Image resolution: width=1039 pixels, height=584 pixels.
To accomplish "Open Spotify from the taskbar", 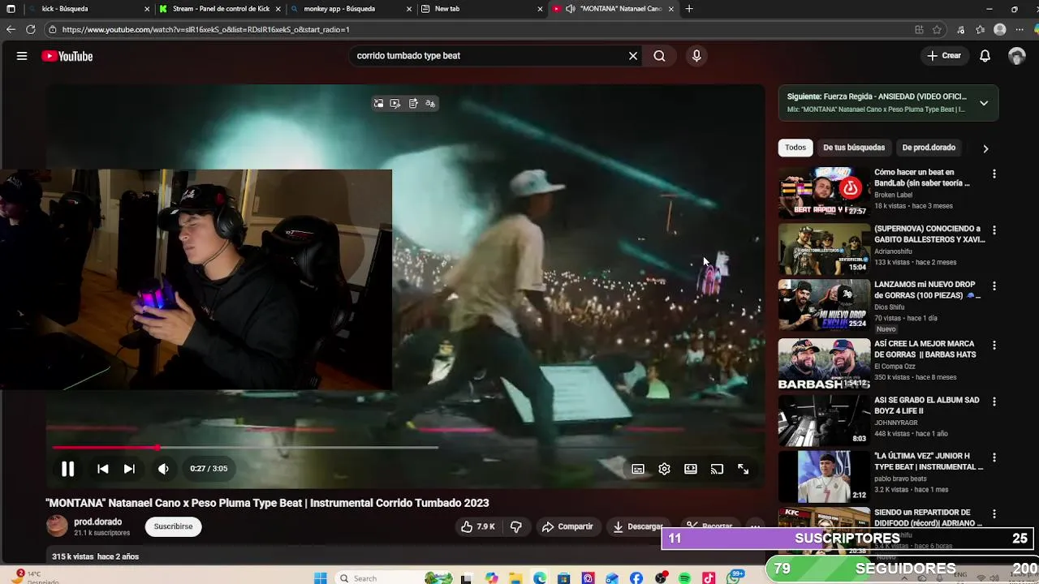I will coord(684,578).
